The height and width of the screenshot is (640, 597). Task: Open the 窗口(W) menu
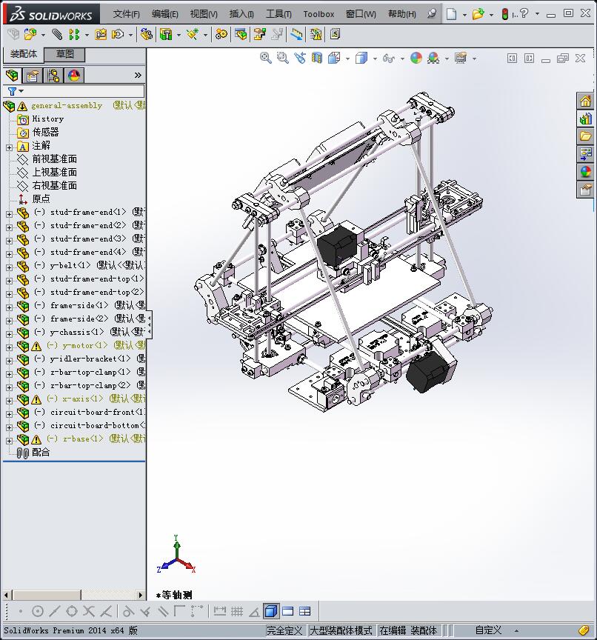click(361, 14)
